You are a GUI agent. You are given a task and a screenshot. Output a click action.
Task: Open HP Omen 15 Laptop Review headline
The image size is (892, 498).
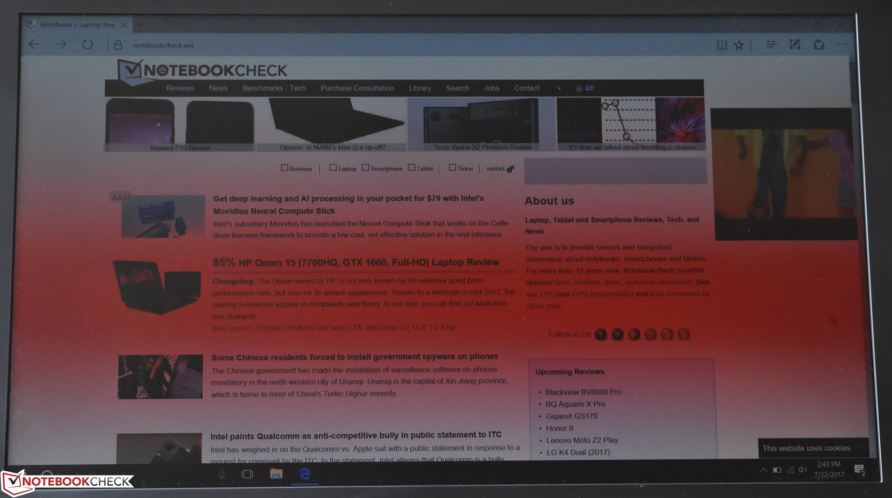[x=356, y=262]
